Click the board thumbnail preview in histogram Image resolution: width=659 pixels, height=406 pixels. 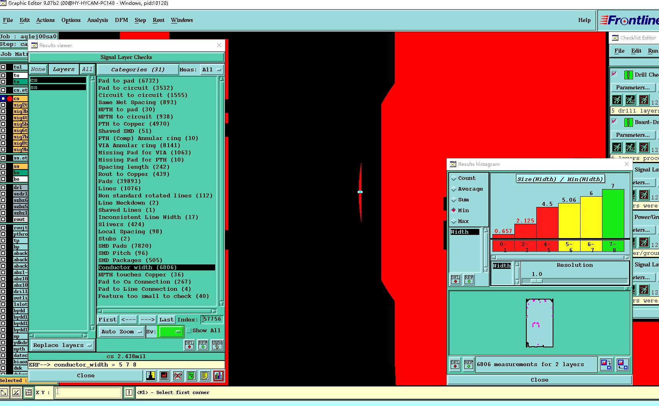pos(539,323)
